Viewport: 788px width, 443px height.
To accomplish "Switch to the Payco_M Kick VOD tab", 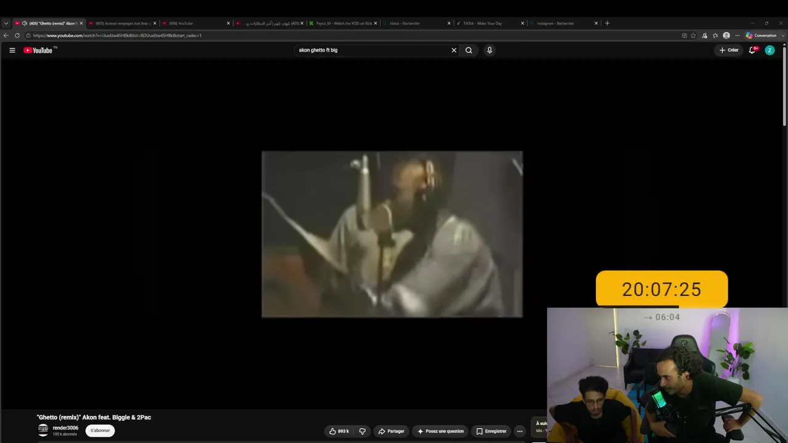I will [344, 23].
